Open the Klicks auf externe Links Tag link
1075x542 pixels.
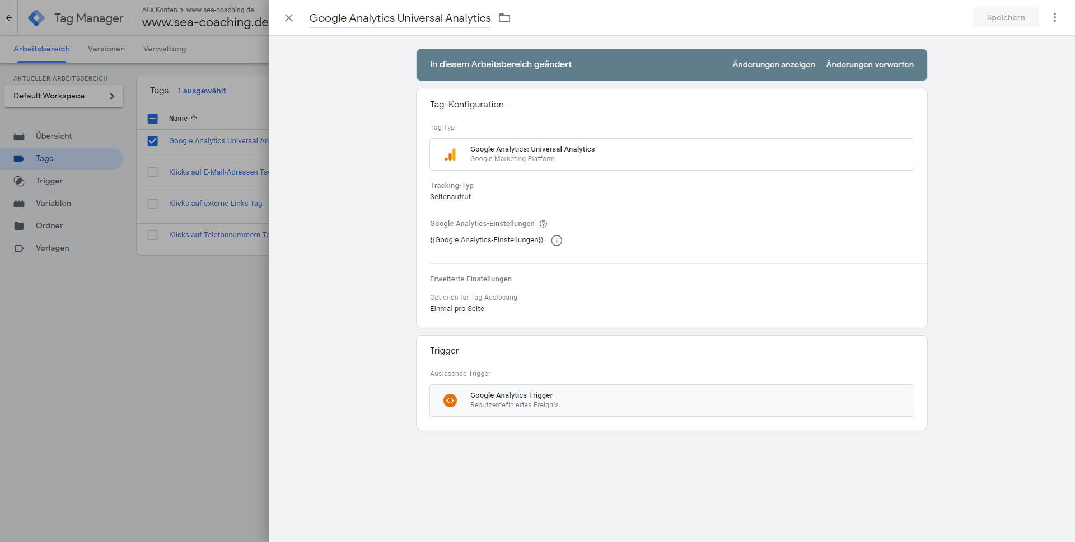click(x=216, y=204)
